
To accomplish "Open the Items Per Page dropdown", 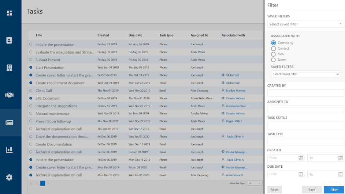I will (255, 183).
